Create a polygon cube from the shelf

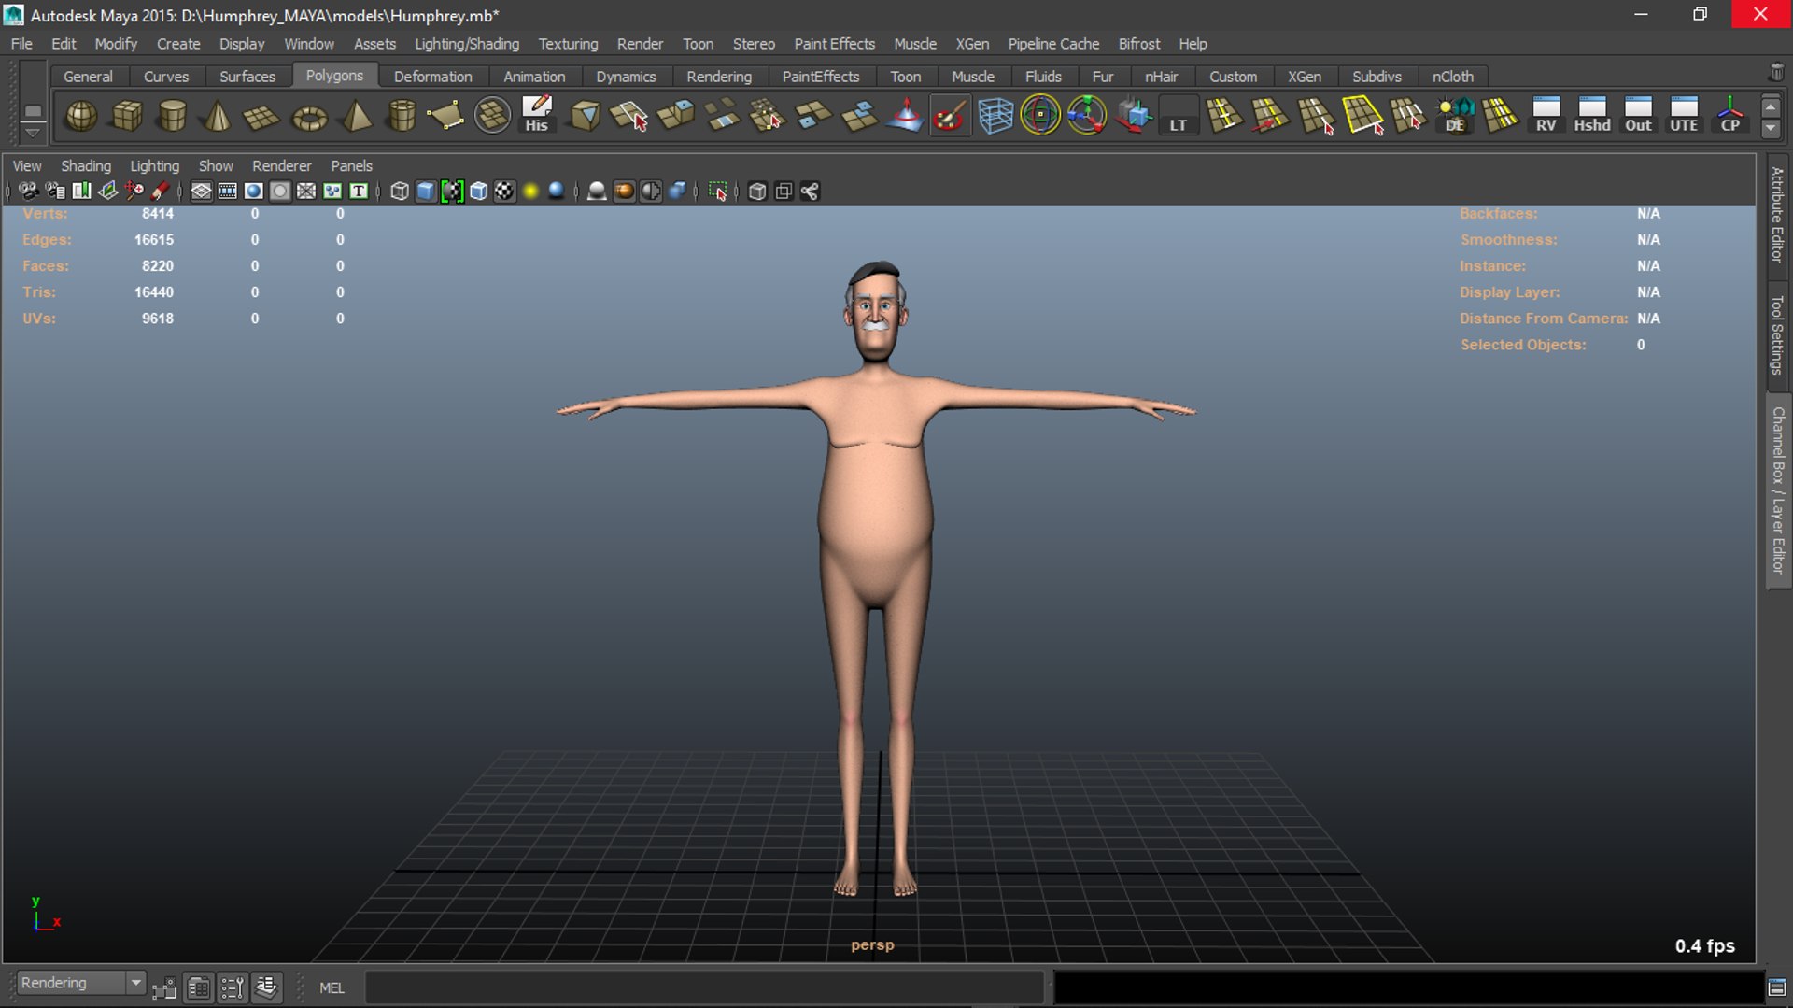coord(127,116)
